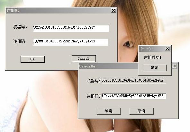Close the 注册机 keygen window

tap(113, 11)
